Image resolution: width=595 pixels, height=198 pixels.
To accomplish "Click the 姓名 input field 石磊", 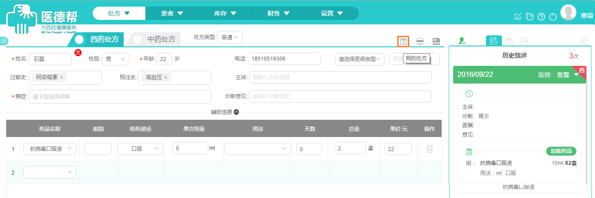I will click(50, 59).
